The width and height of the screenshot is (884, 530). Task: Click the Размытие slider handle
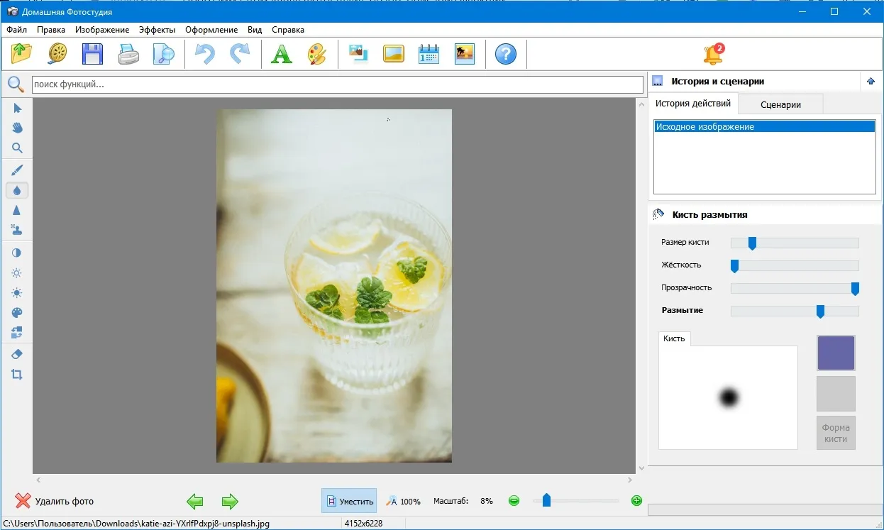point(820,311)
